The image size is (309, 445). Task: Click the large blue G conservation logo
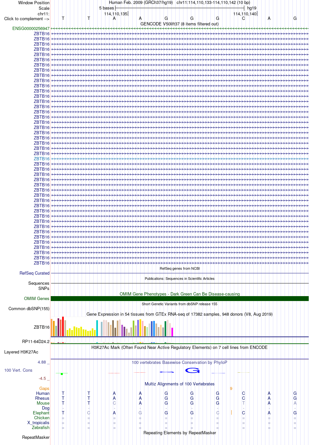point(192,370)
